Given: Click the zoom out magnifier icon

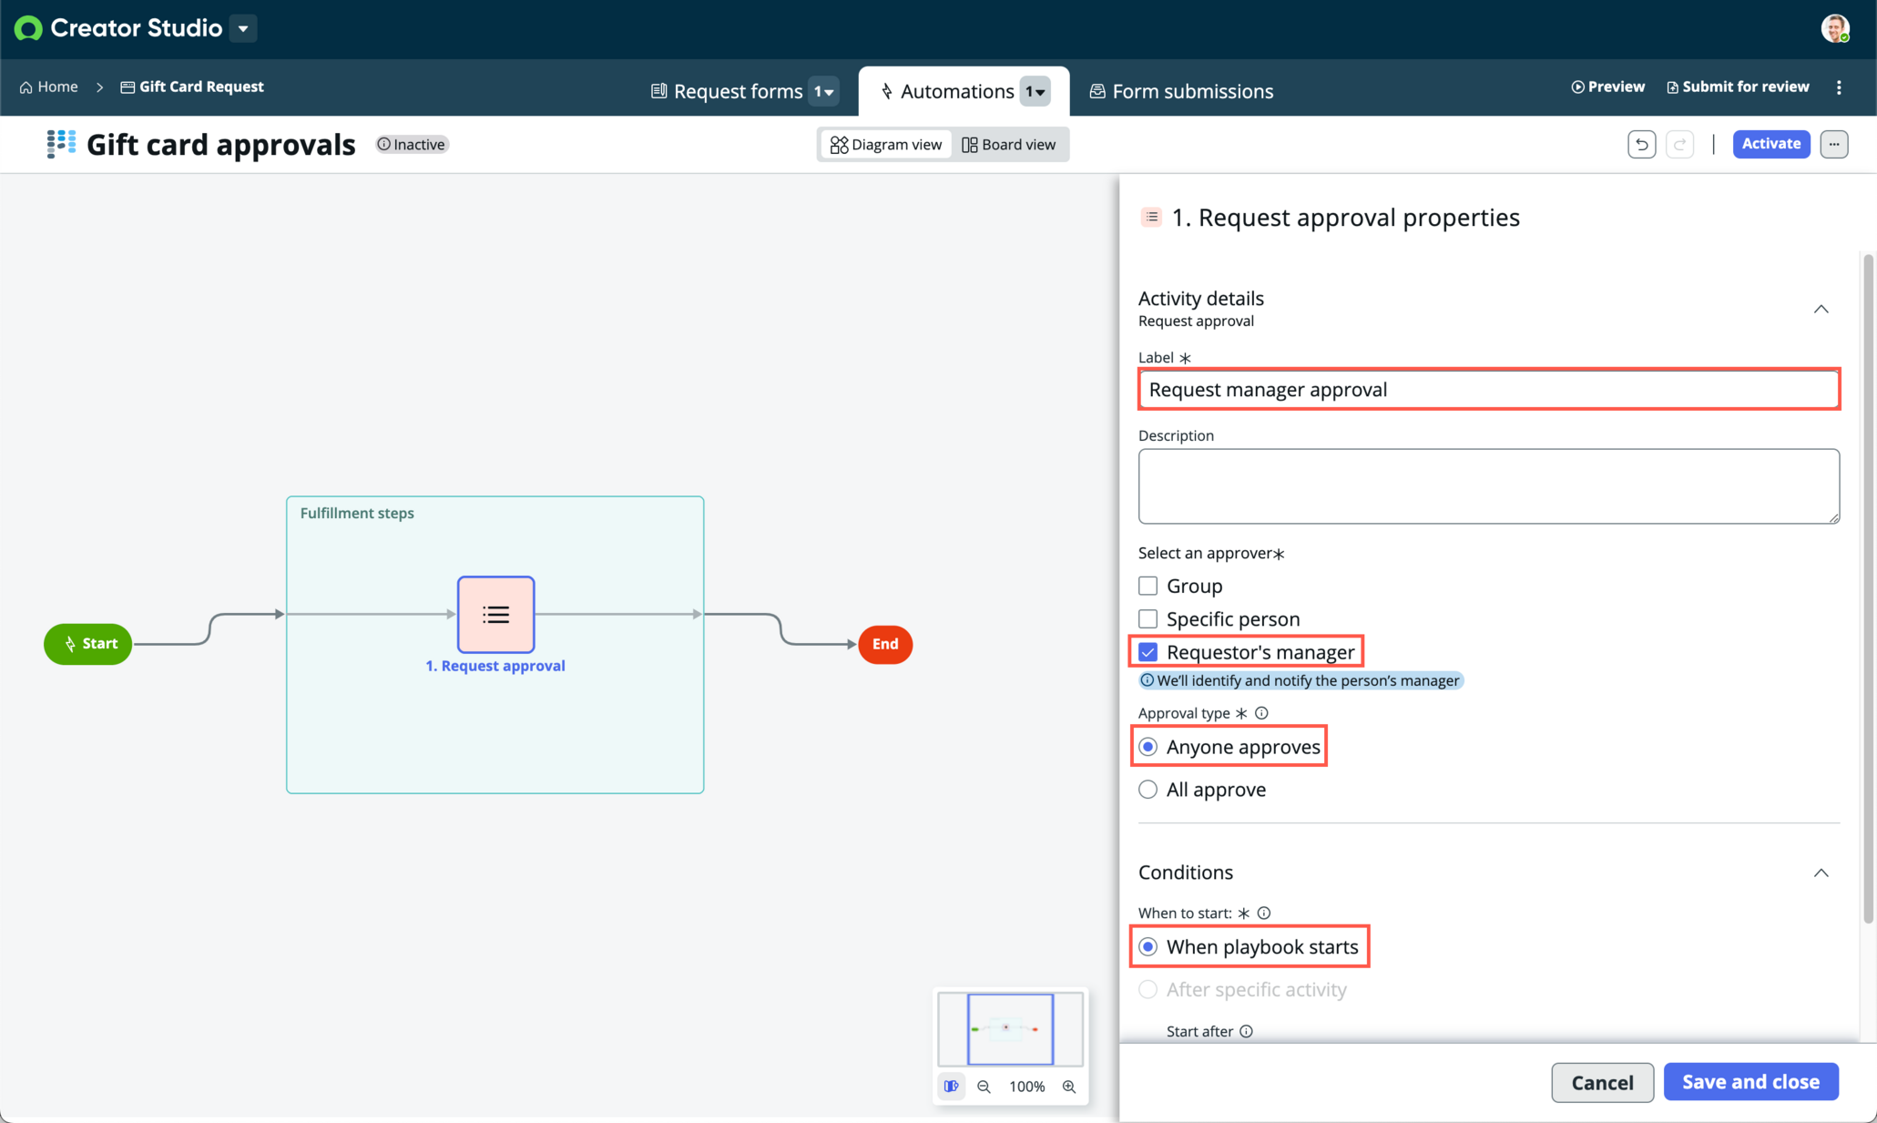Looking at the screenshot, I should click(984, 1086).
